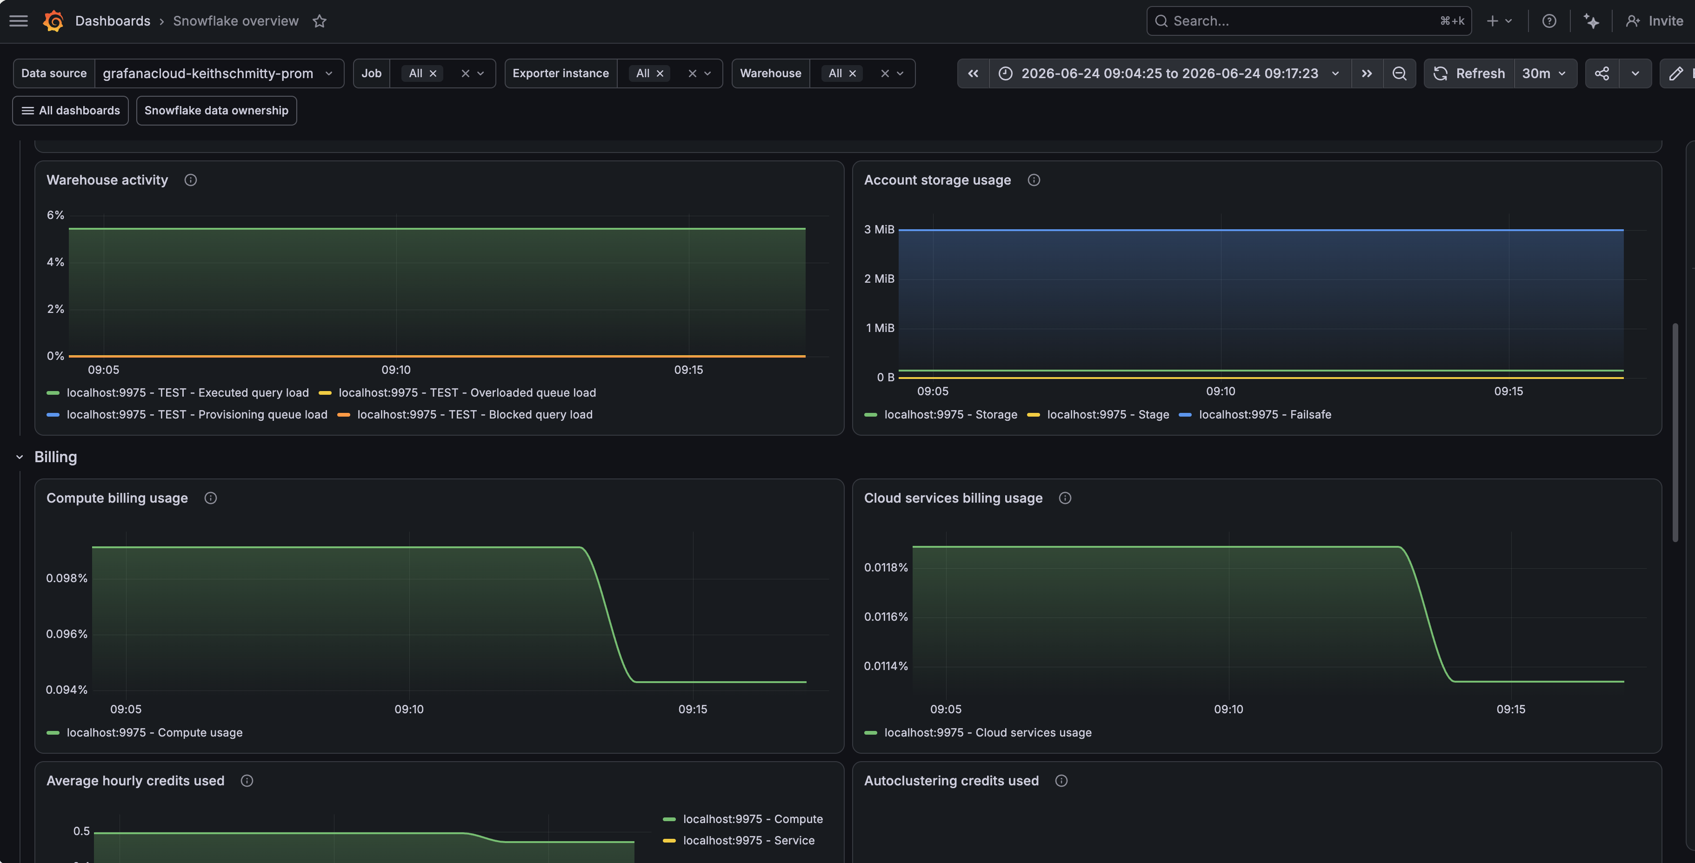Screen dimensions: 1695x863
Task: Open Average hourly credits used title menu
Action: pos(135,781)
